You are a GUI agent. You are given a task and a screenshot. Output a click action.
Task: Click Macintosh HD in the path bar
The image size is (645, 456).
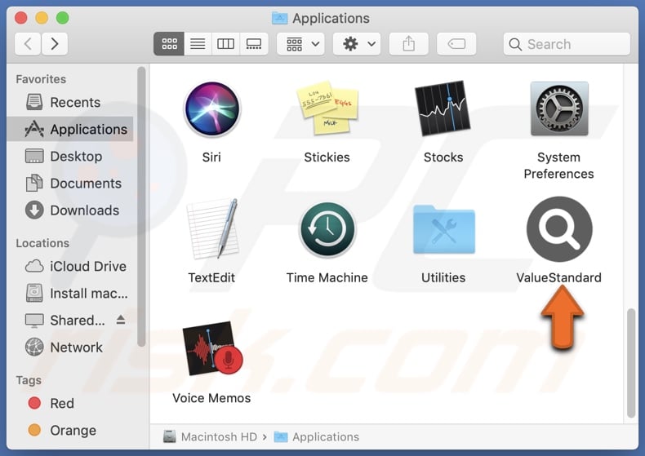210,436
